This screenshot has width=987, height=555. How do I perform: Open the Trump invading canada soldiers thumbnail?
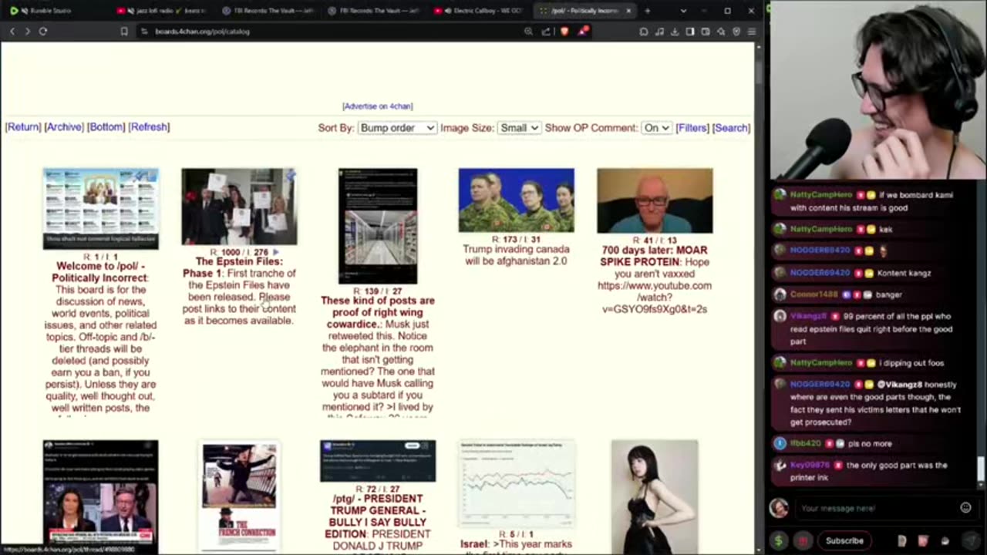[517, 200]
